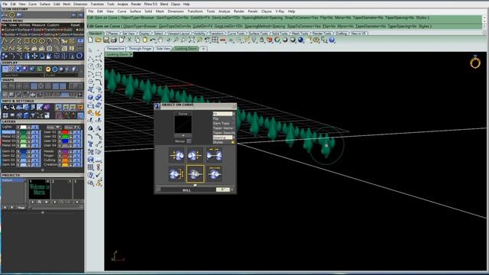This screenshot has width=489, height=275.
Task: Toggle the Taper Spacing option
Action: coord(224,133)
